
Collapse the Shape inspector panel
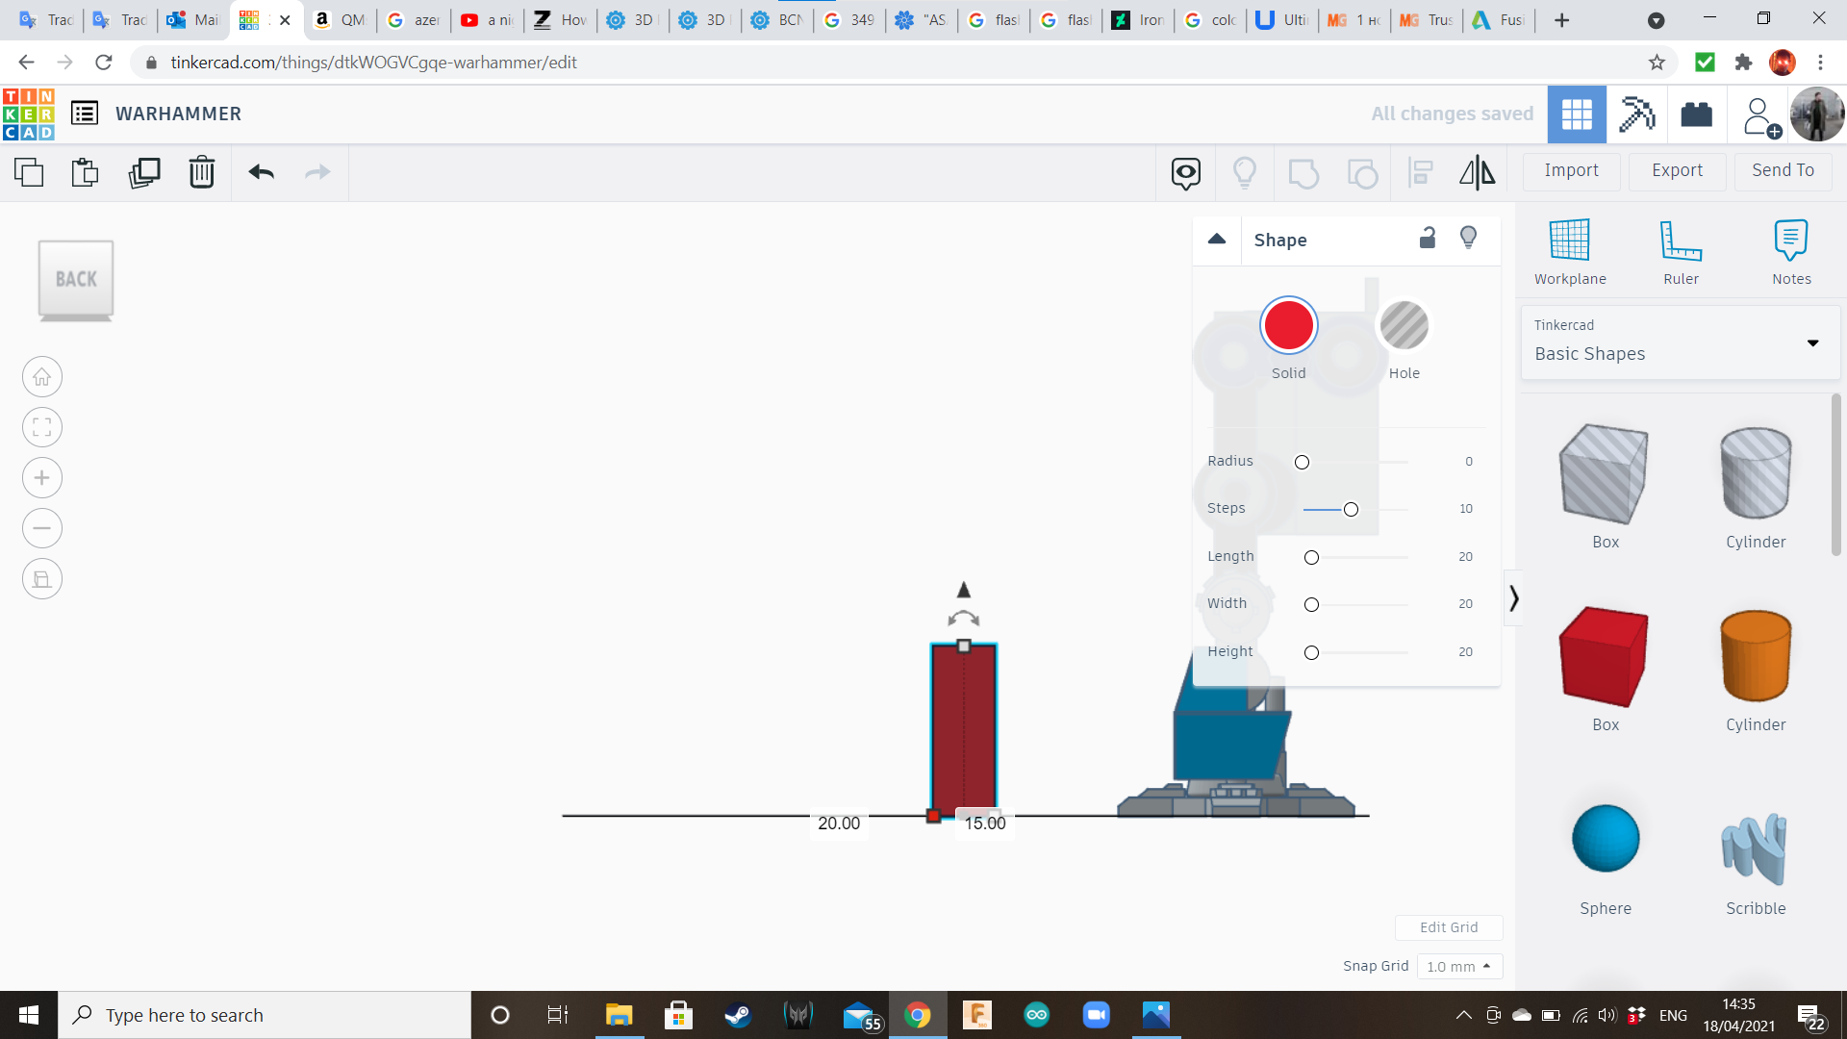(x=1217, y=239)
